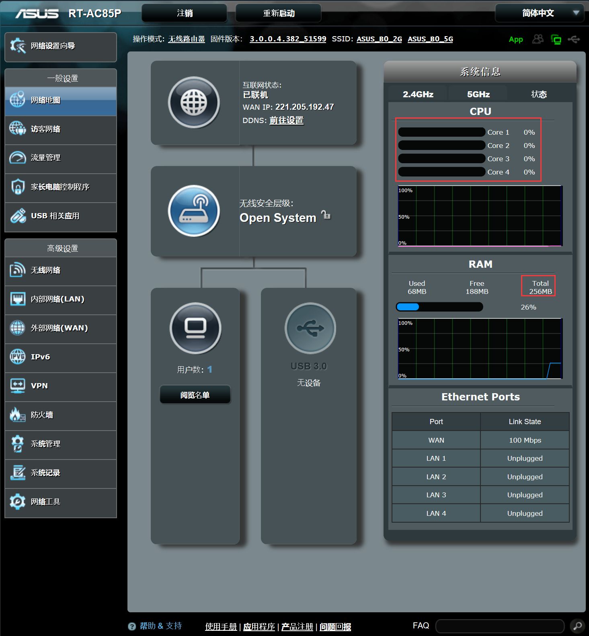
Task: Click the guest users status icon
Action: coord(538,39)
